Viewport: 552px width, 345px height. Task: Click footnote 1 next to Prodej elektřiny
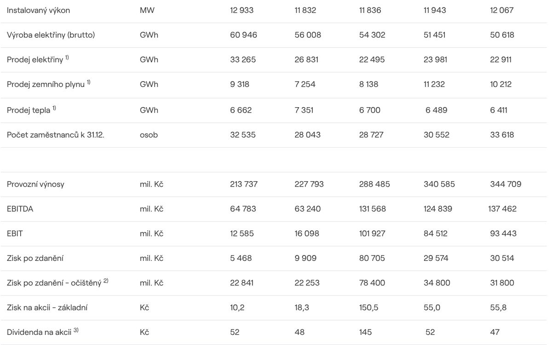click(x=67, y=57)
